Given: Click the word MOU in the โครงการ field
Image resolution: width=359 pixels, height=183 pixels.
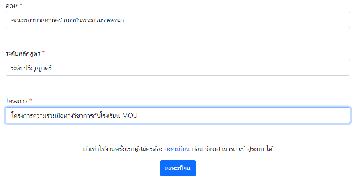Looking at the screenshot, I should (x=130, y=116).
